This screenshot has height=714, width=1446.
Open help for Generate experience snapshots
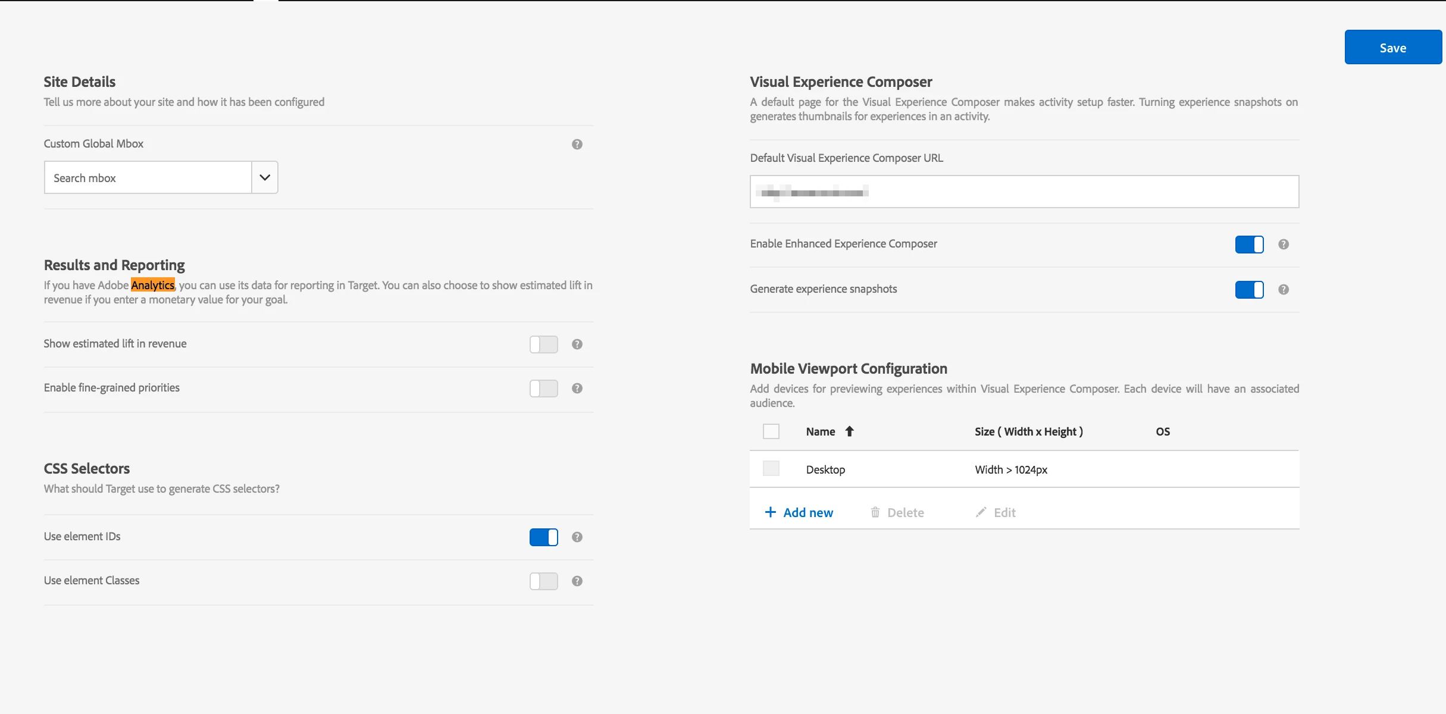tap(1284, 289)
